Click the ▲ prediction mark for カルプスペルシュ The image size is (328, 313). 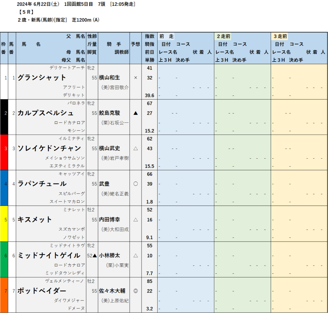point(135,113)
